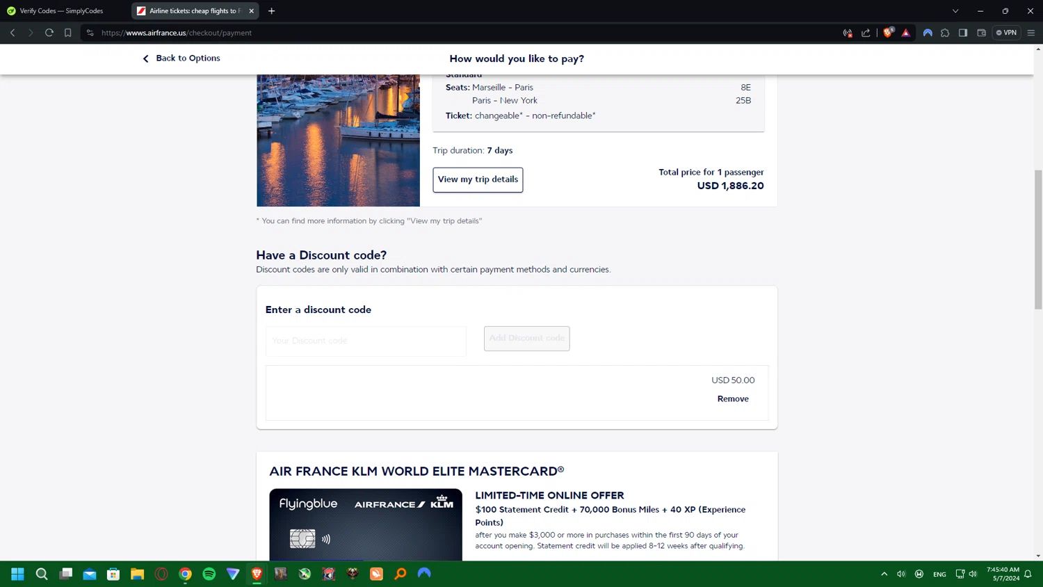Go back to Options with chevron arrow
The width and height of the screenshot is (1043, 587).
click(145, 58)
